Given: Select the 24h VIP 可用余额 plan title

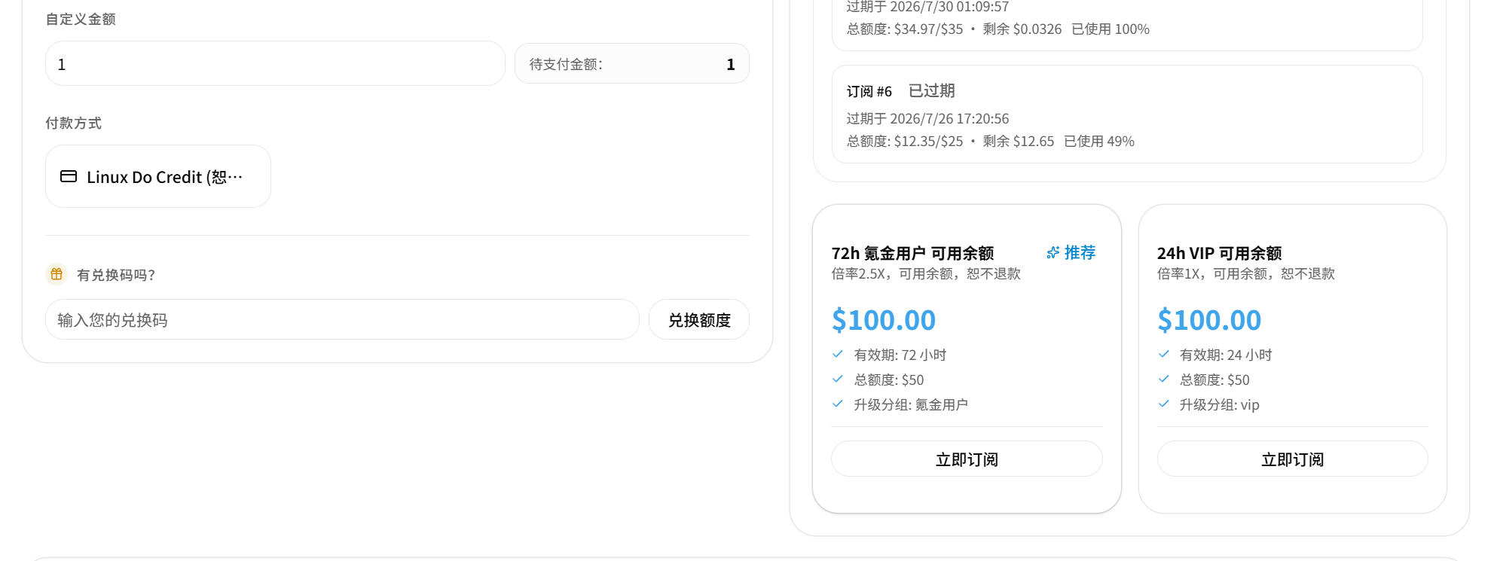Looking at the screenshot, I should click(1219, 253).
